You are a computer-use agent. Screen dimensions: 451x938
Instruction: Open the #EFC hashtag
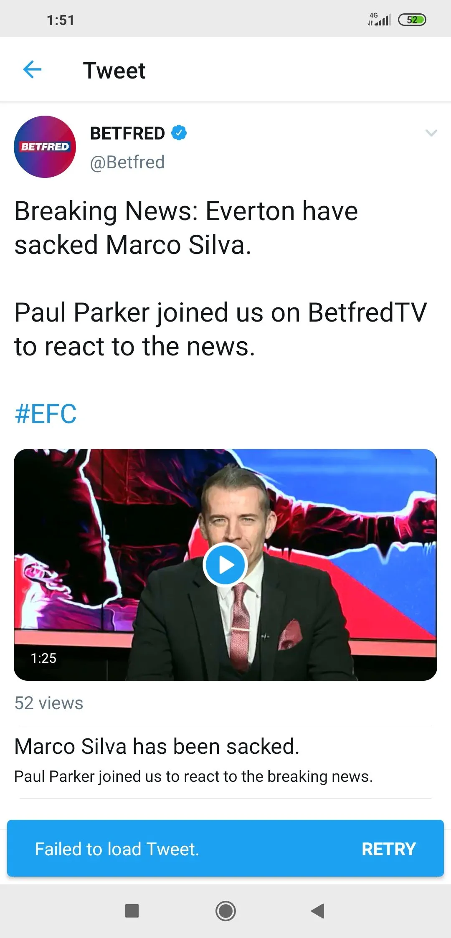(46, 414)
